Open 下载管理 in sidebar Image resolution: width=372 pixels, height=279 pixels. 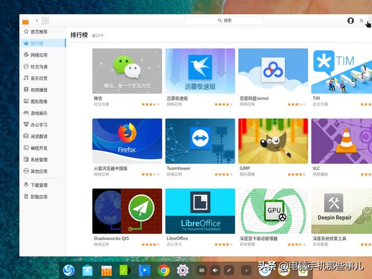[x=38, y=185]
